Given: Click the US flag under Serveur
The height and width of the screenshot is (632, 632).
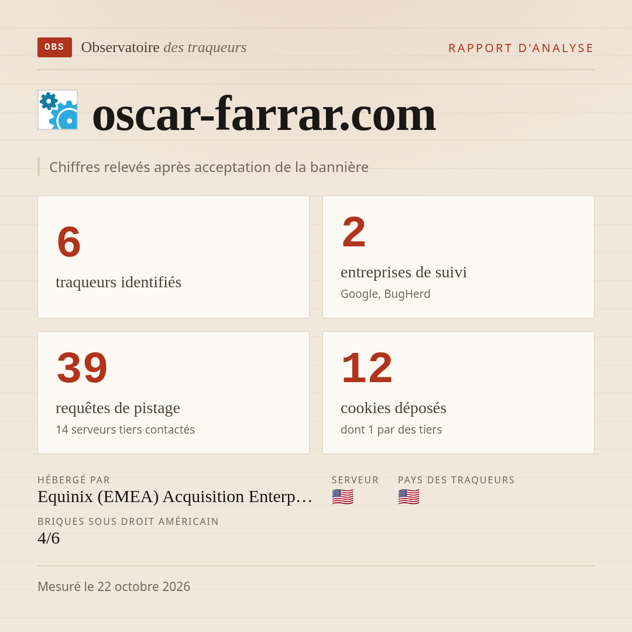Looking at the screenshot, I should tap(342, 497).
